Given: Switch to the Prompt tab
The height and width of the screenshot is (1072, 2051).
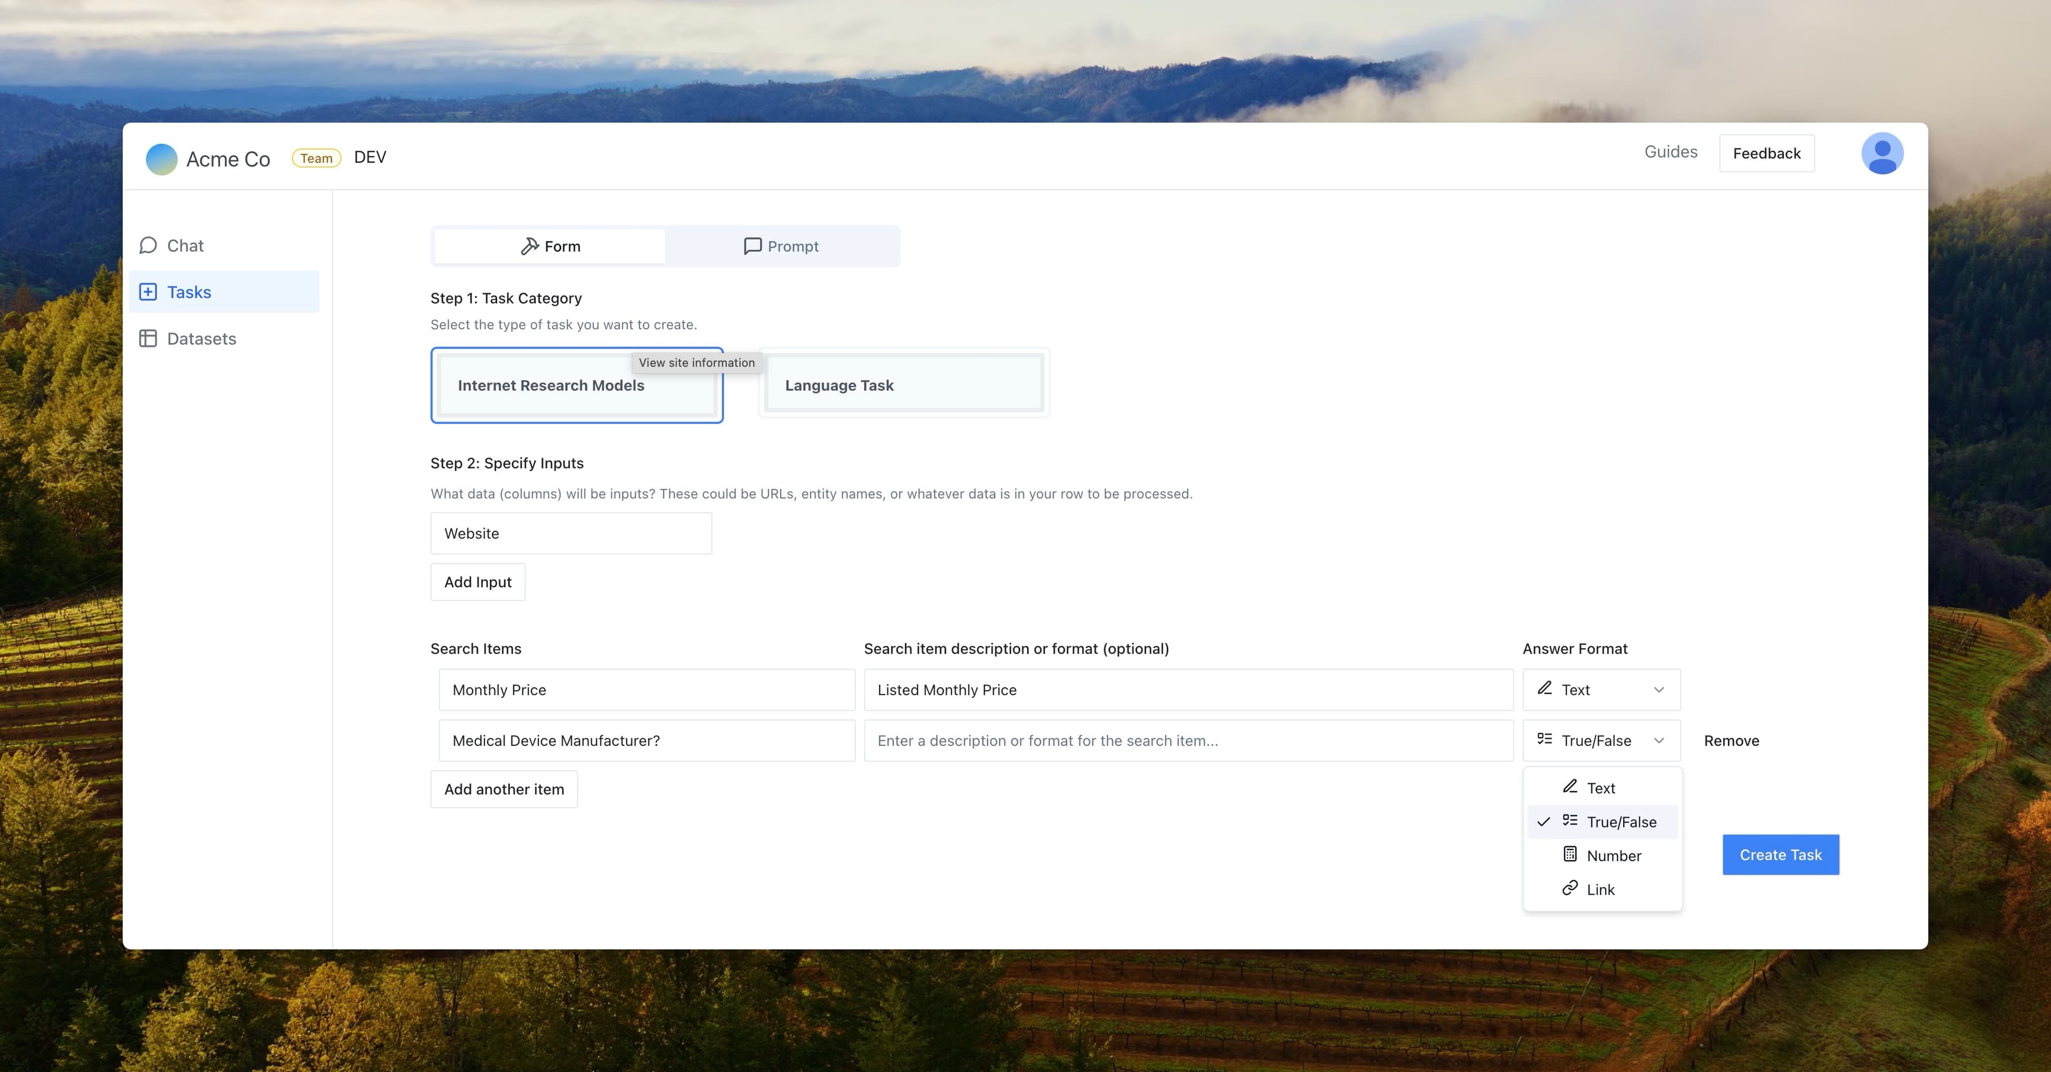Looking at the screenshot, I should tap(782, 247).
